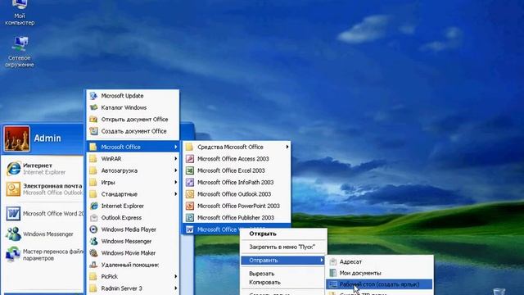Click highlighted Microsoft Office Word 2003 icon
The height and width of the screenshot is (295, 524).
189,229
